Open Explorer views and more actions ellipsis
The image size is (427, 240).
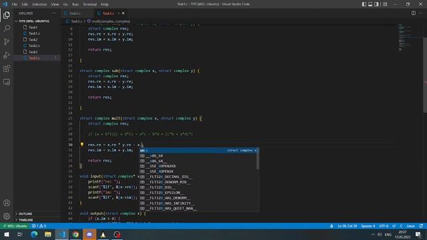(x=54, y=13)
